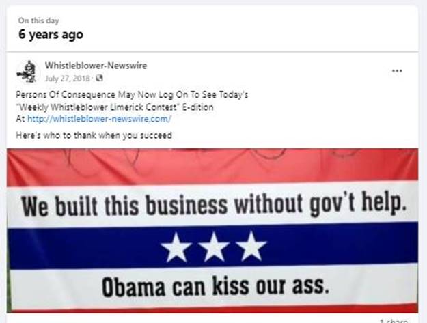Viewport: 427px width, 323px height.
Task: Click the rightmost white star in photo
Action: tap(251, 247)
